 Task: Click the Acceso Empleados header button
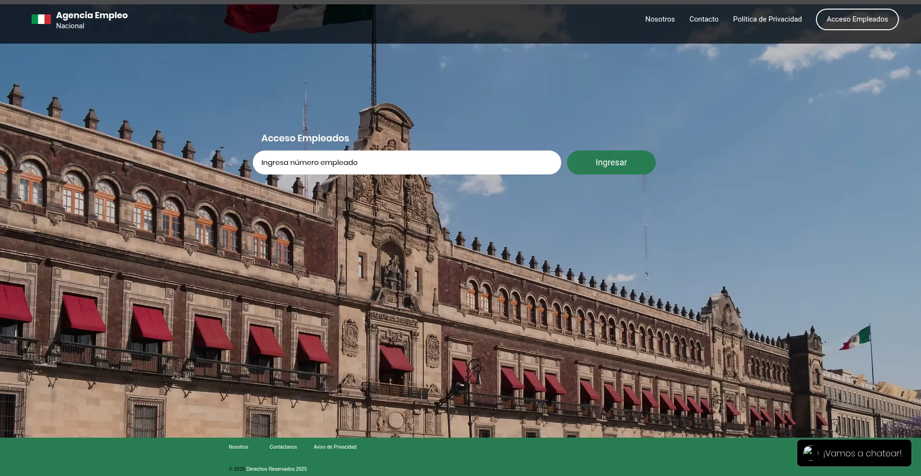click(857, 19)
